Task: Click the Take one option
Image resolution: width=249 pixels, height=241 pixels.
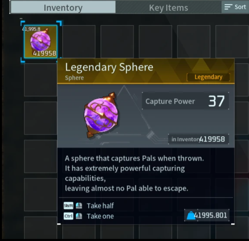Action: 100,216
